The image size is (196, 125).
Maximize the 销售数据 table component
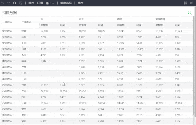click(x=189, y=13)
